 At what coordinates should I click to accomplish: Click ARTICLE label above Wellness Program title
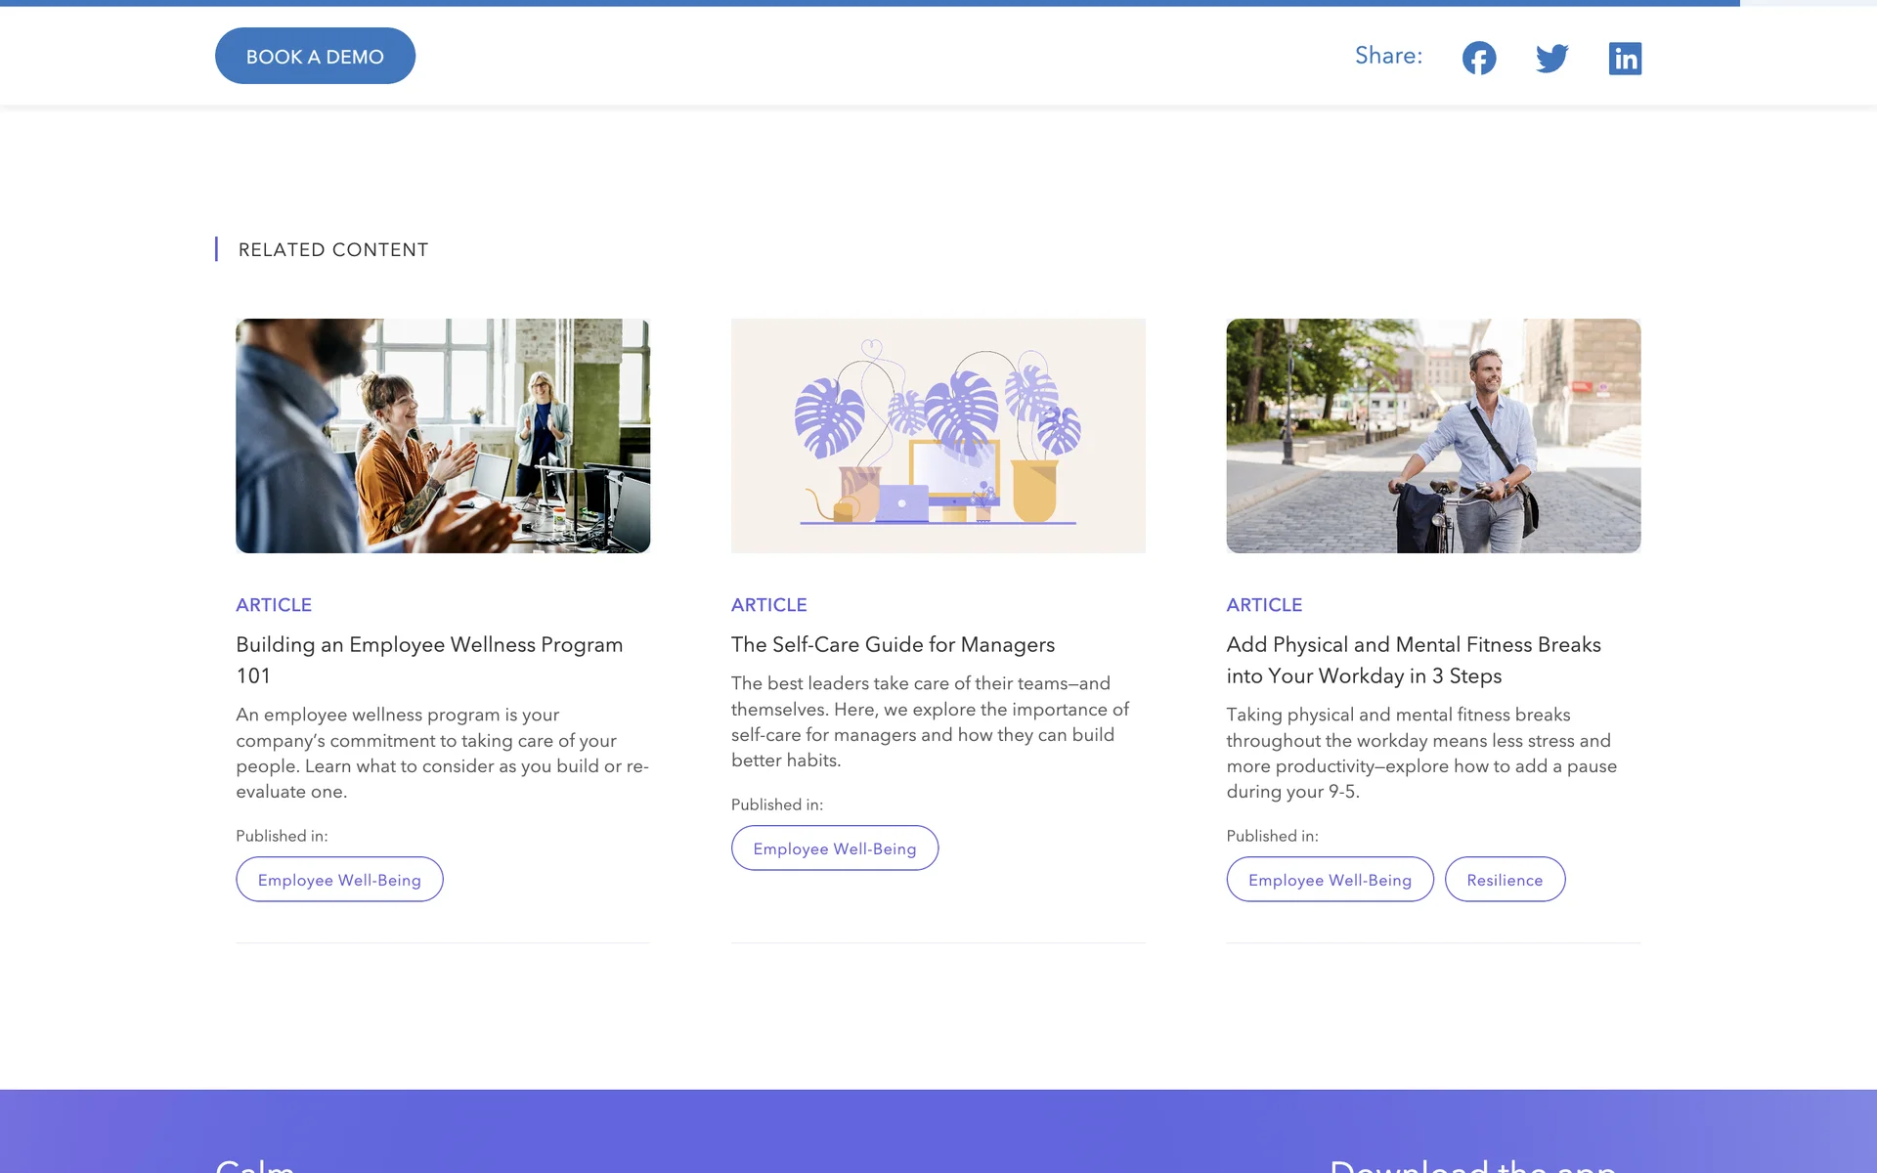(x=274, y=605)
